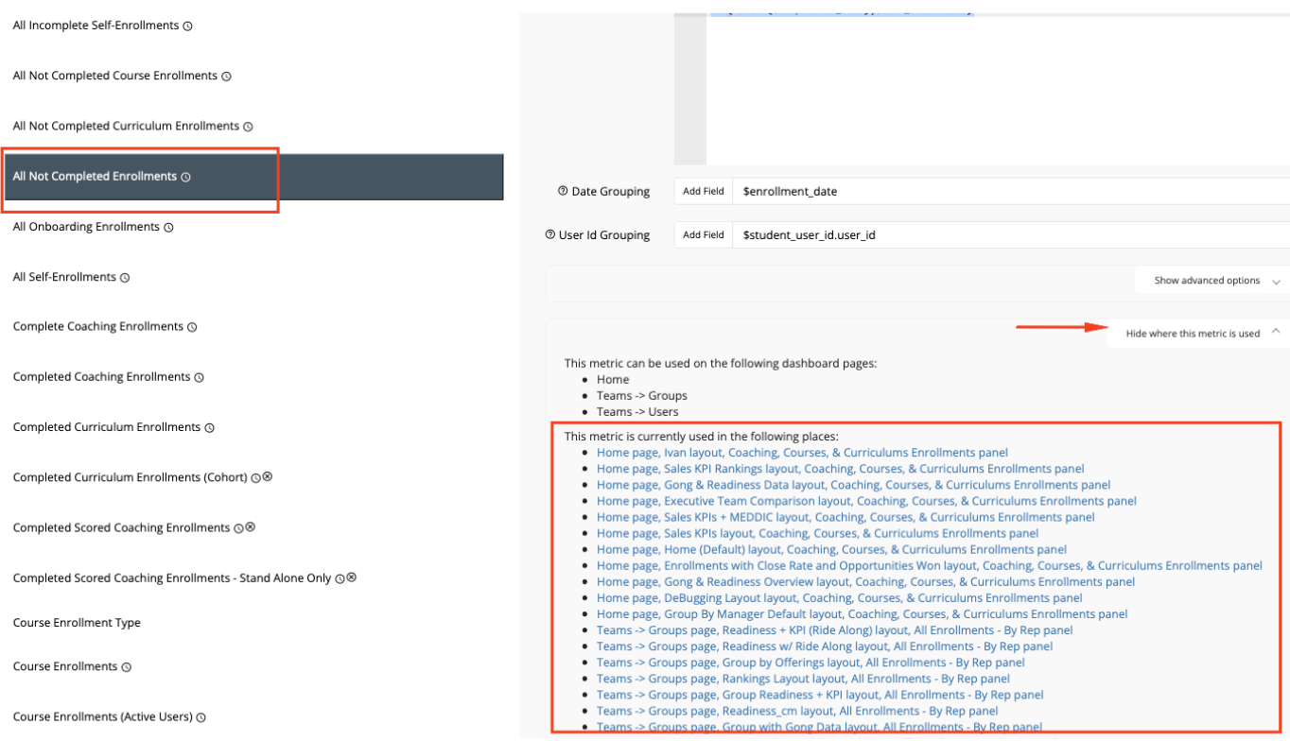
Task: Select the Course Enrollment Type metric
Action: point(77,623)
